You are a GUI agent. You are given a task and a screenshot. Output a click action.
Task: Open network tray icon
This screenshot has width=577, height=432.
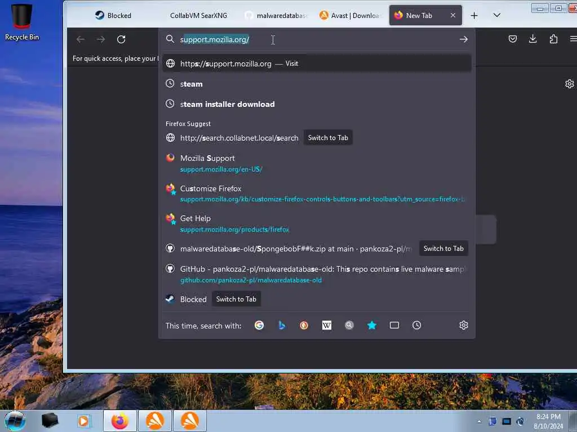(x=507, y=421)
